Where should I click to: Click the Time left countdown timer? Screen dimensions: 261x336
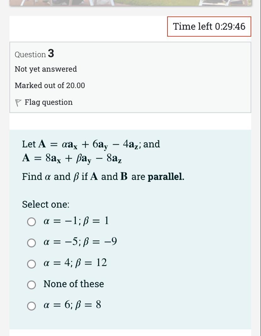coord(209,27)
